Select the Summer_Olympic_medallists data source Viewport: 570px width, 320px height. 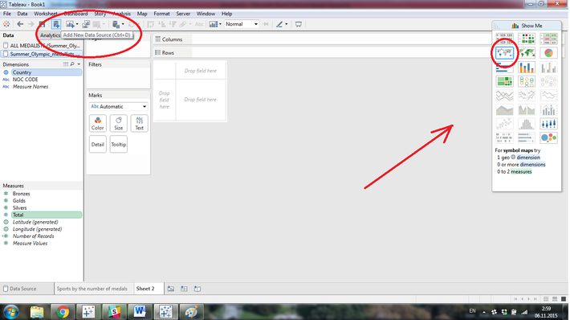pyautogui.click(x=42, y=54)
